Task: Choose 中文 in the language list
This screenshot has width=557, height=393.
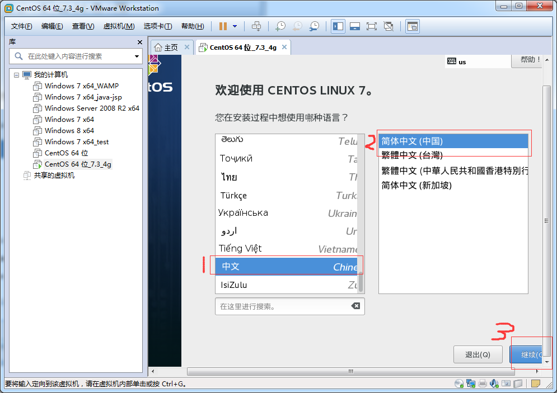Action: point(286,266)
